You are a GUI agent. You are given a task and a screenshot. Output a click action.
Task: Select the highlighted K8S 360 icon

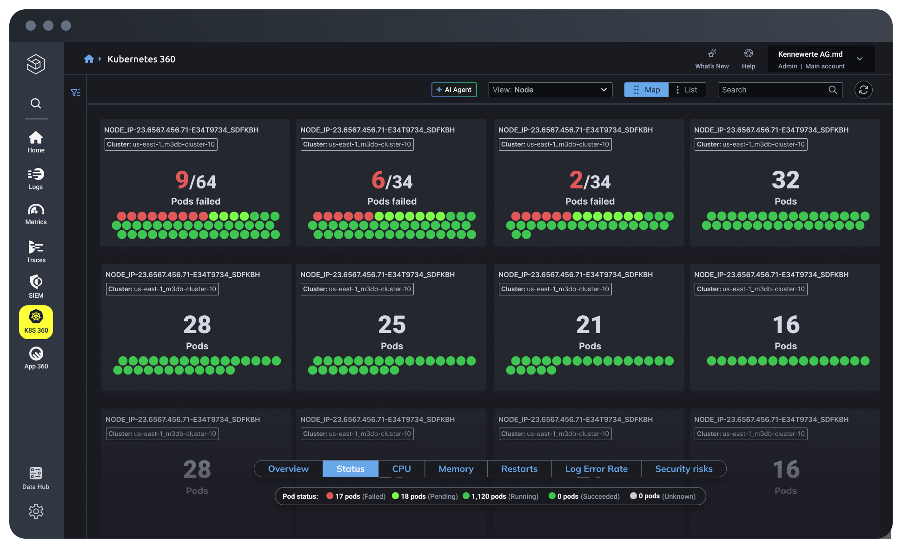(x=36, y=321)
